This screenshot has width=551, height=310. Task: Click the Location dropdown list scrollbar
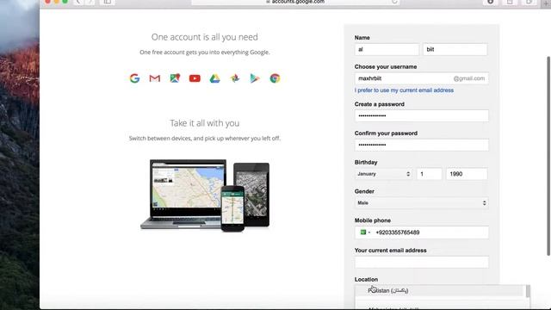point(528,291)
